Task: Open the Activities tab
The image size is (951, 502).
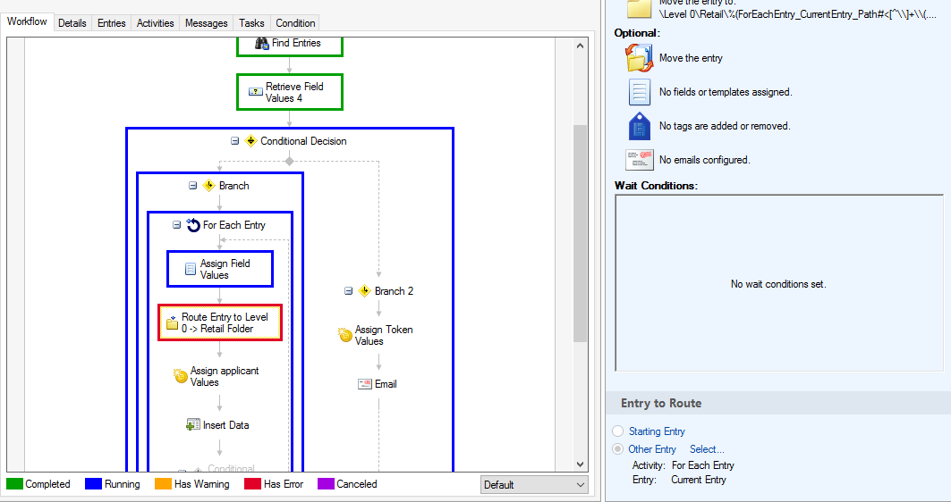Action: point(155,23)
